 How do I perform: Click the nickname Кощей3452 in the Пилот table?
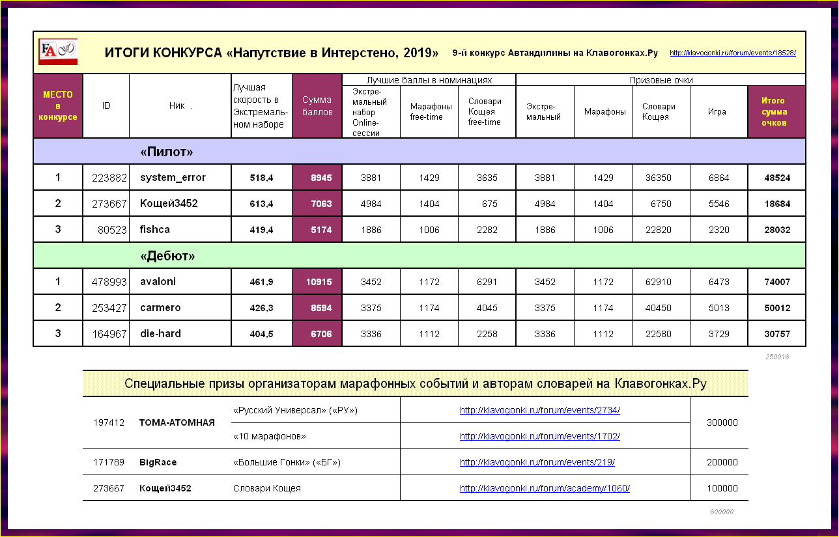pos(169,204)
